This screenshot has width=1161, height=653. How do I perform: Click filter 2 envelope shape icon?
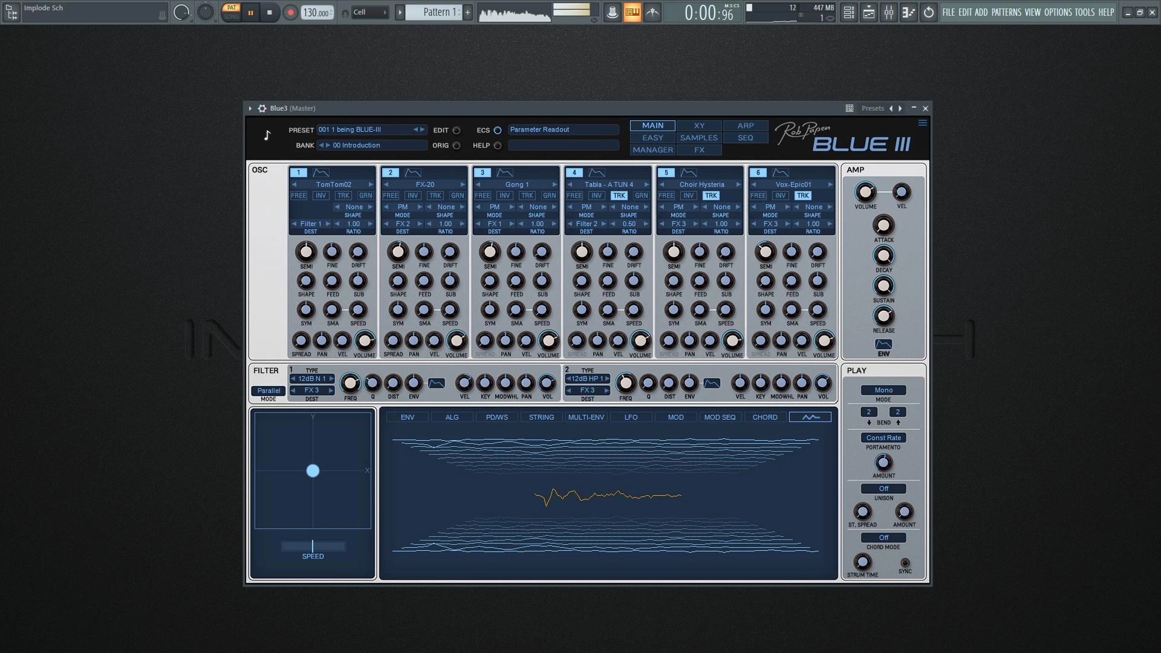tap(712, 383)
